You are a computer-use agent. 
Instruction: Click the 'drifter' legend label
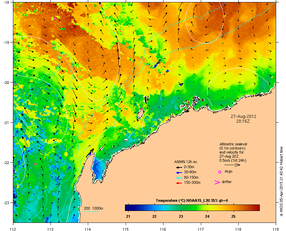tap(227, 182)
